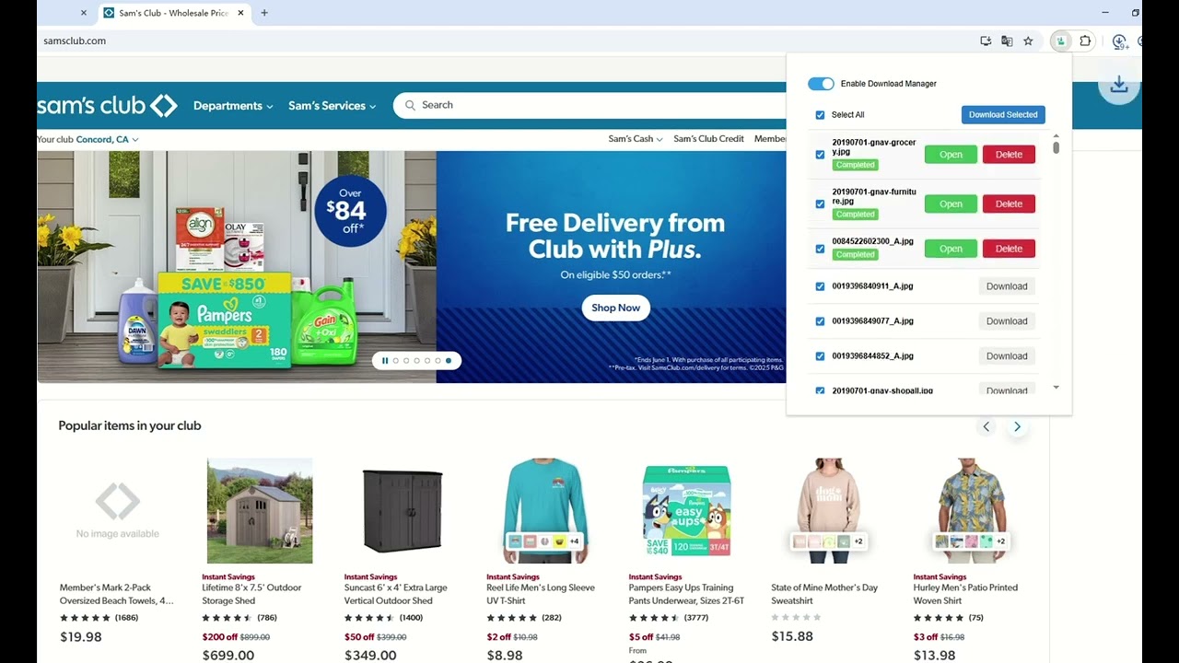1179x663 pixels.
Task: Open a new browser tab
Action: click(264, 13)
